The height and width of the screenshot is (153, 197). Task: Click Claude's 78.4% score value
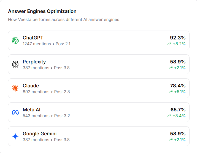[x=178, y=86]
